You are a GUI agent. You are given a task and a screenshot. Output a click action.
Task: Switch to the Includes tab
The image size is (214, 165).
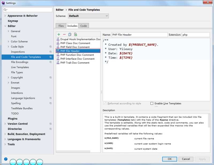pos(72,26)
